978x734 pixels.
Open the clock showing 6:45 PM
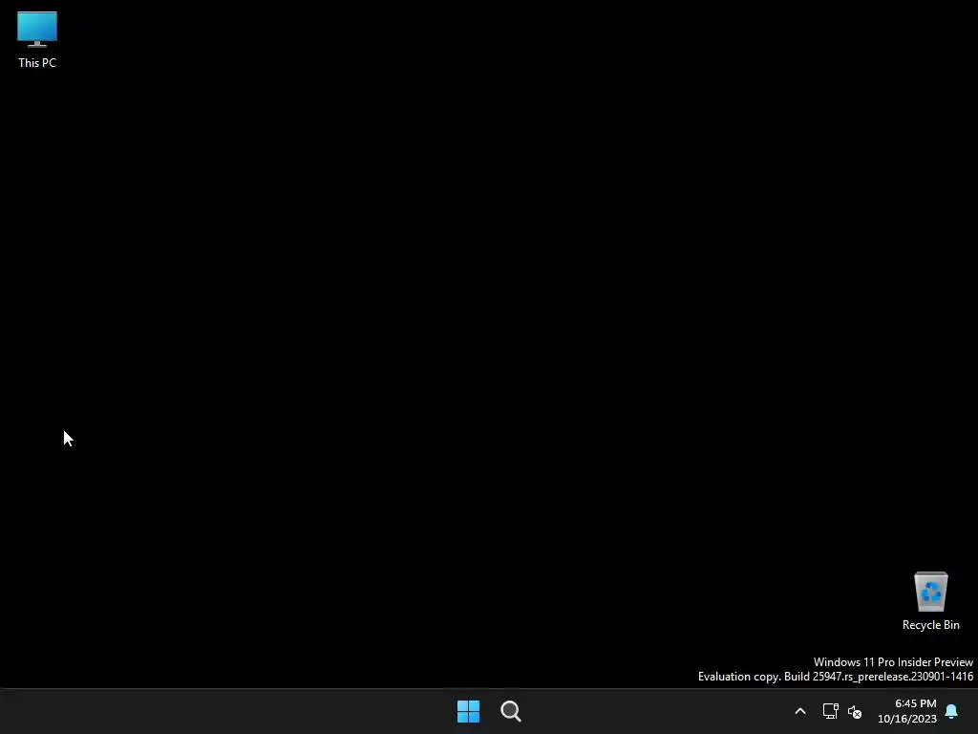(915, 703)
